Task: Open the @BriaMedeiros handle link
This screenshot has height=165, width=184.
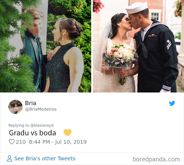Action: tap(41, 109)
